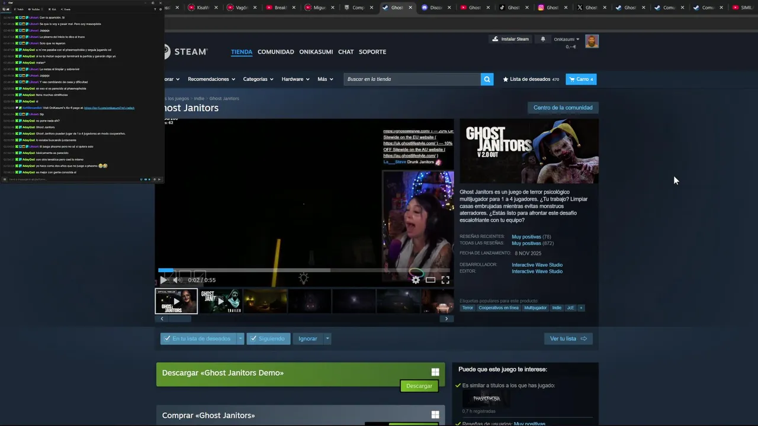Image resolution: width=758 pixels, height=426 pixels.
Task: Select the second Ghost Janitors Trailer thumbnail
Action: tap(221, 301)
